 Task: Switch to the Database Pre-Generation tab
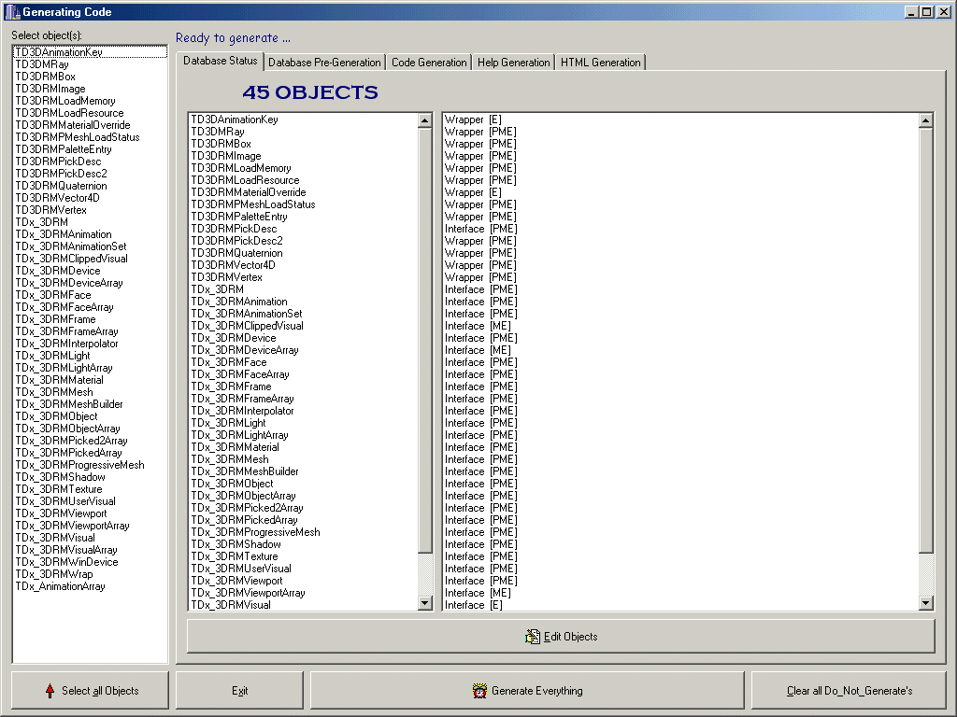pyautogui.click(x=324, y=63)
